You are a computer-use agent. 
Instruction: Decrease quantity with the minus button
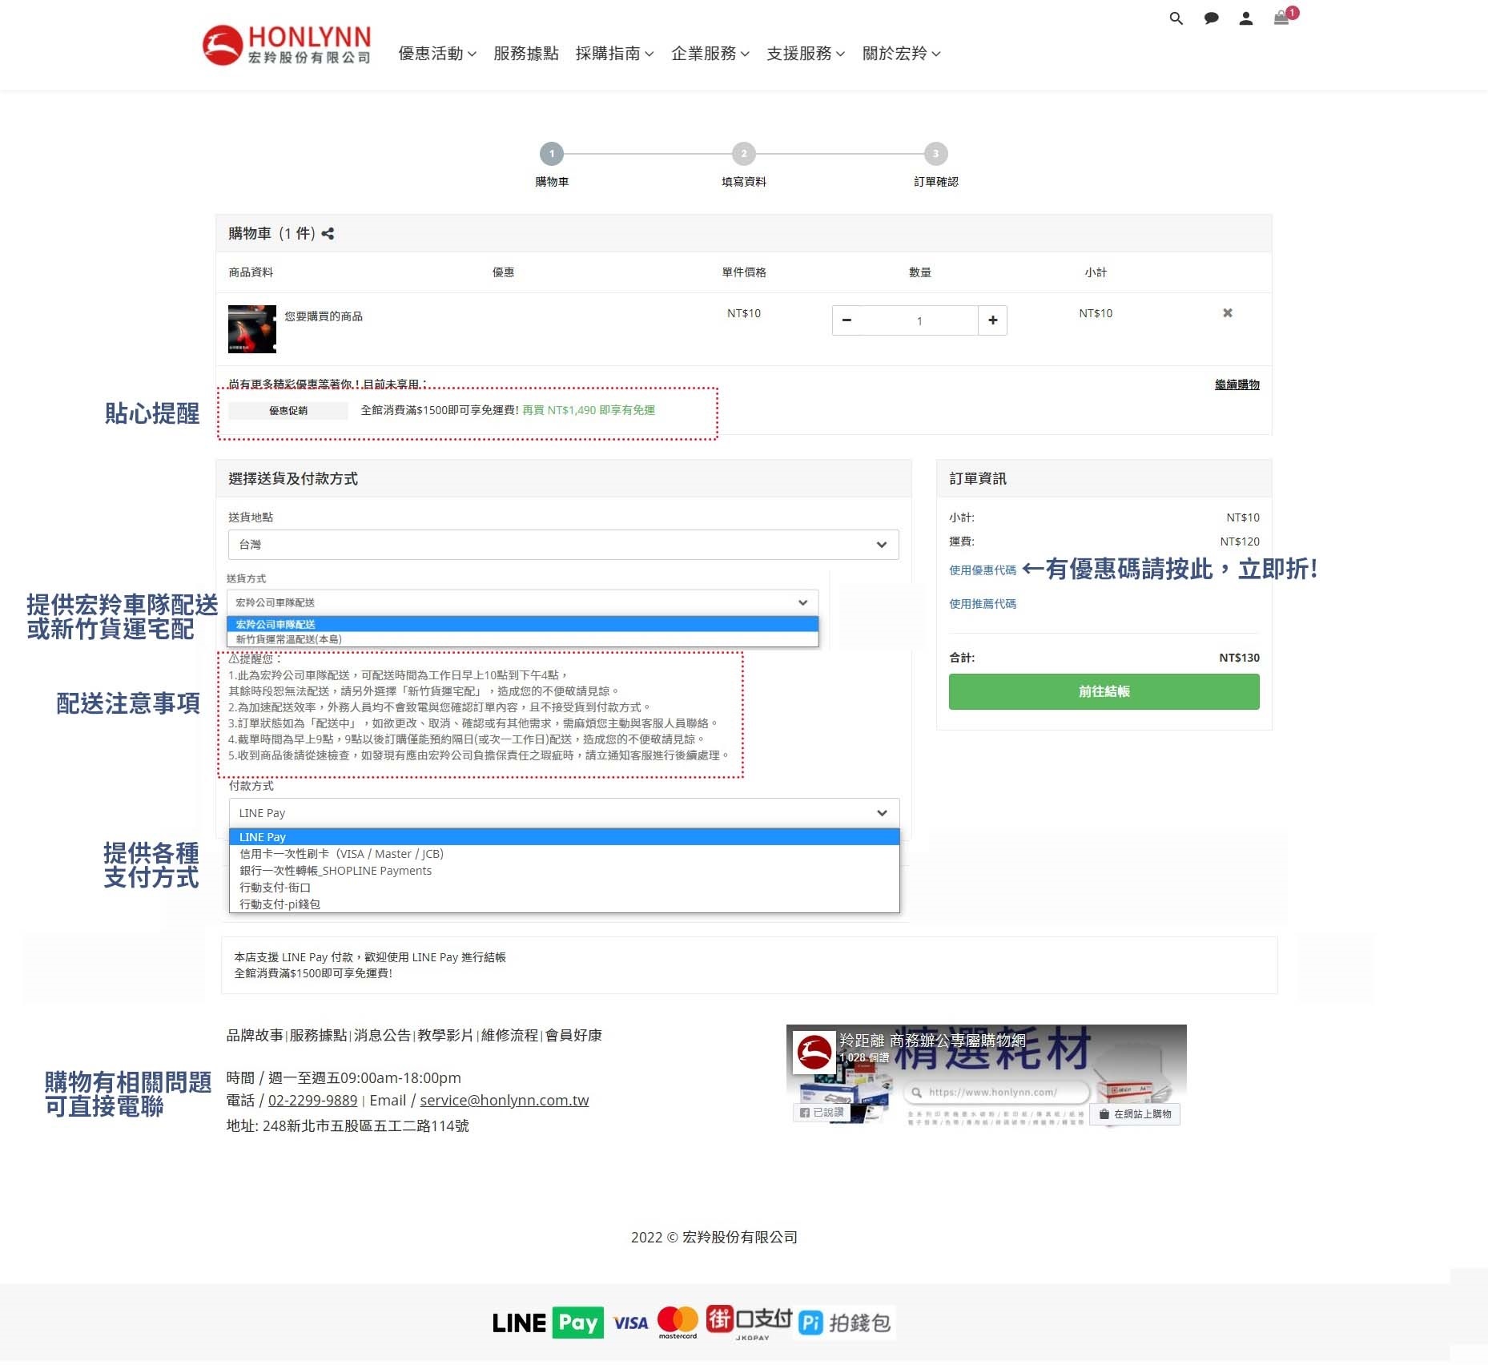tap(847, 320)
